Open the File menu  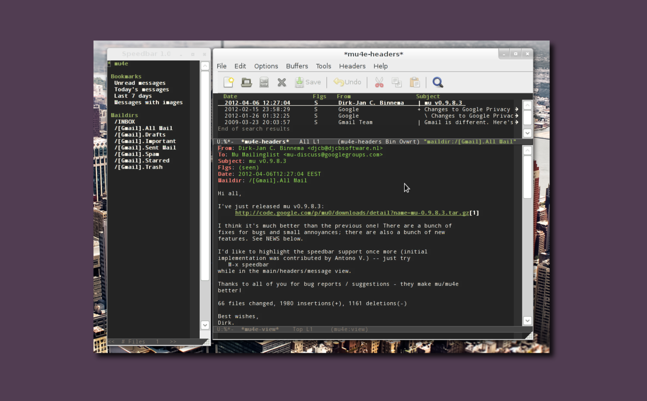coord(222,66)
